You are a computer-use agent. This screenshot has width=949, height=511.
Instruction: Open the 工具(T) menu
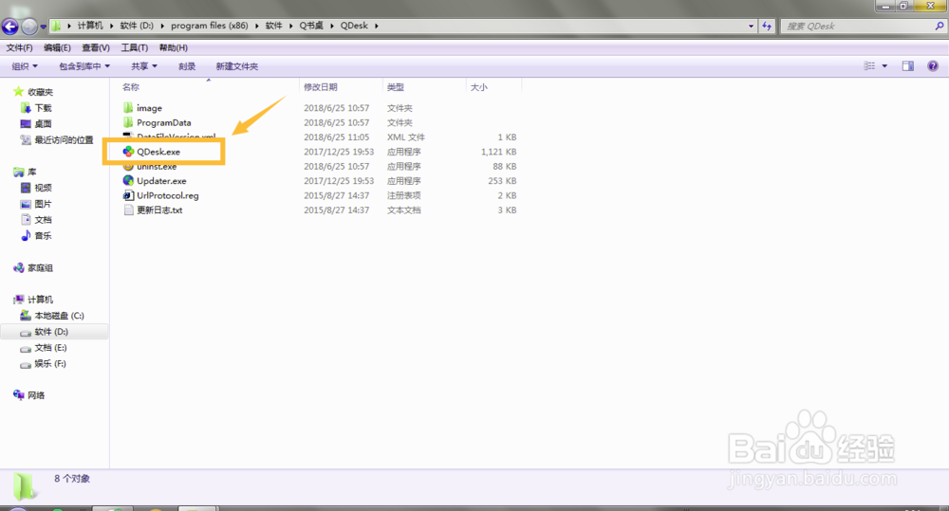point(135,47)
